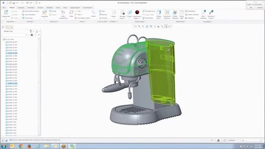
Task: Expand Model Display group dropdown
Action: click(140, 22)
